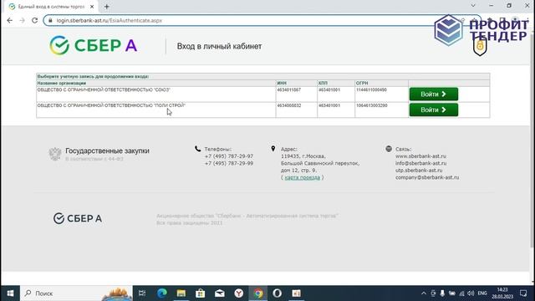
Task: Click Войти in the СОЮЗ organization row
Action: pos(434,94)
